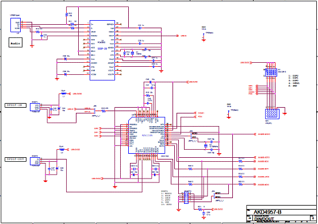Select the PCM2902 SSOP-28 chip symbol
Image resolution: width=318 pixels, height=224 pixels.
[102, 50]
